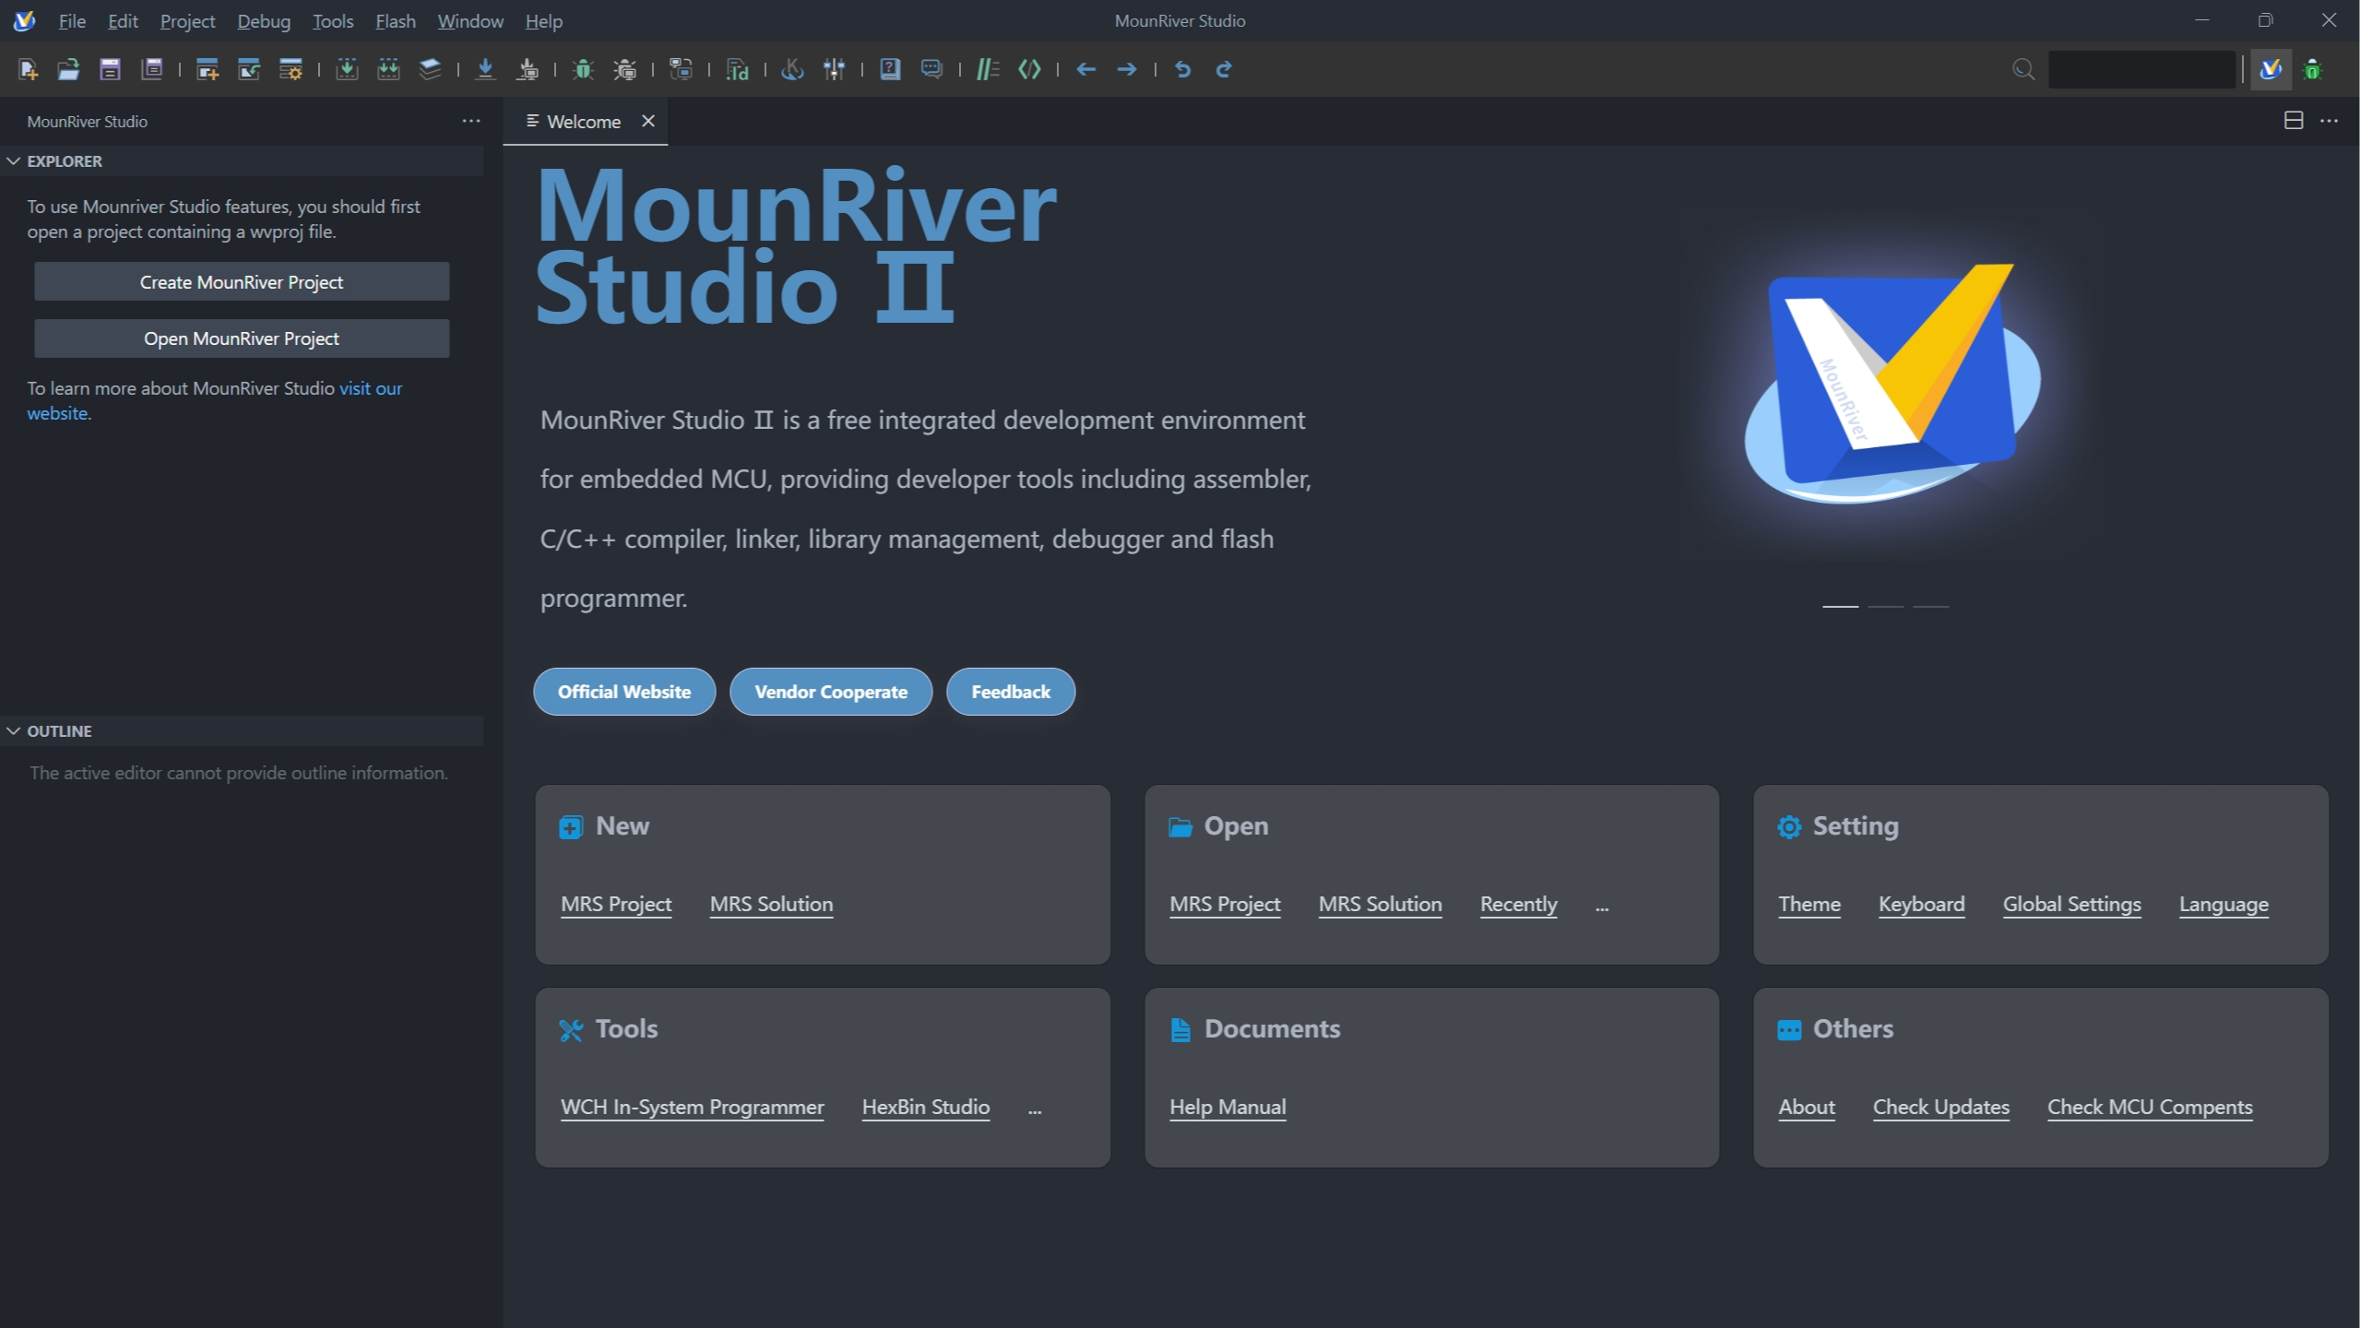Click the Download to flash arrow icon
This screenshot has height=1328, width=2360.
pyautogui.click(x=485, y=69)
